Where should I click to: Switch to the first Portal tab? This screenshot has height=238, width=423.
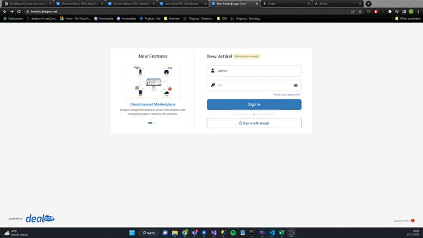286,4
